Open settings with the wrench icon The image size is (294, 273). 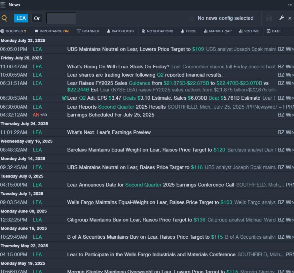point(281,18)
